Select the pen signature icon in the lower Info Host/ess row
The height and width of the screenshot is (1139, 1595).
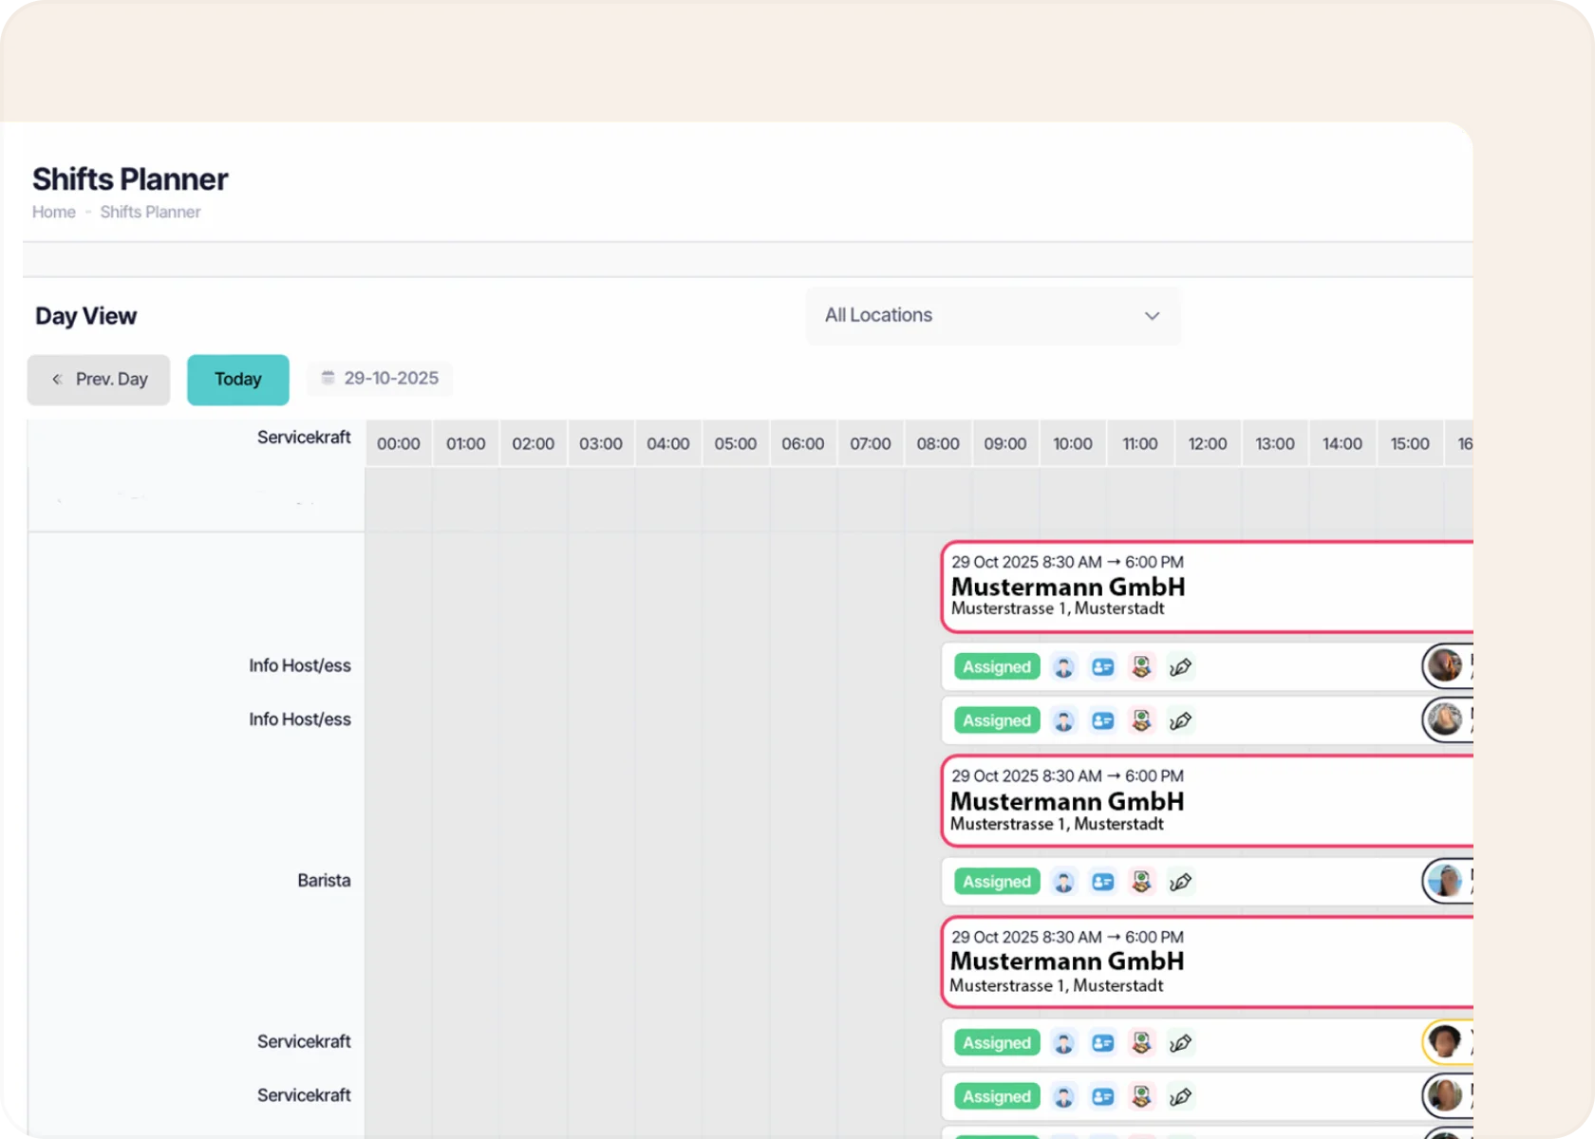pyautogui.click(x=1180, y=720)
